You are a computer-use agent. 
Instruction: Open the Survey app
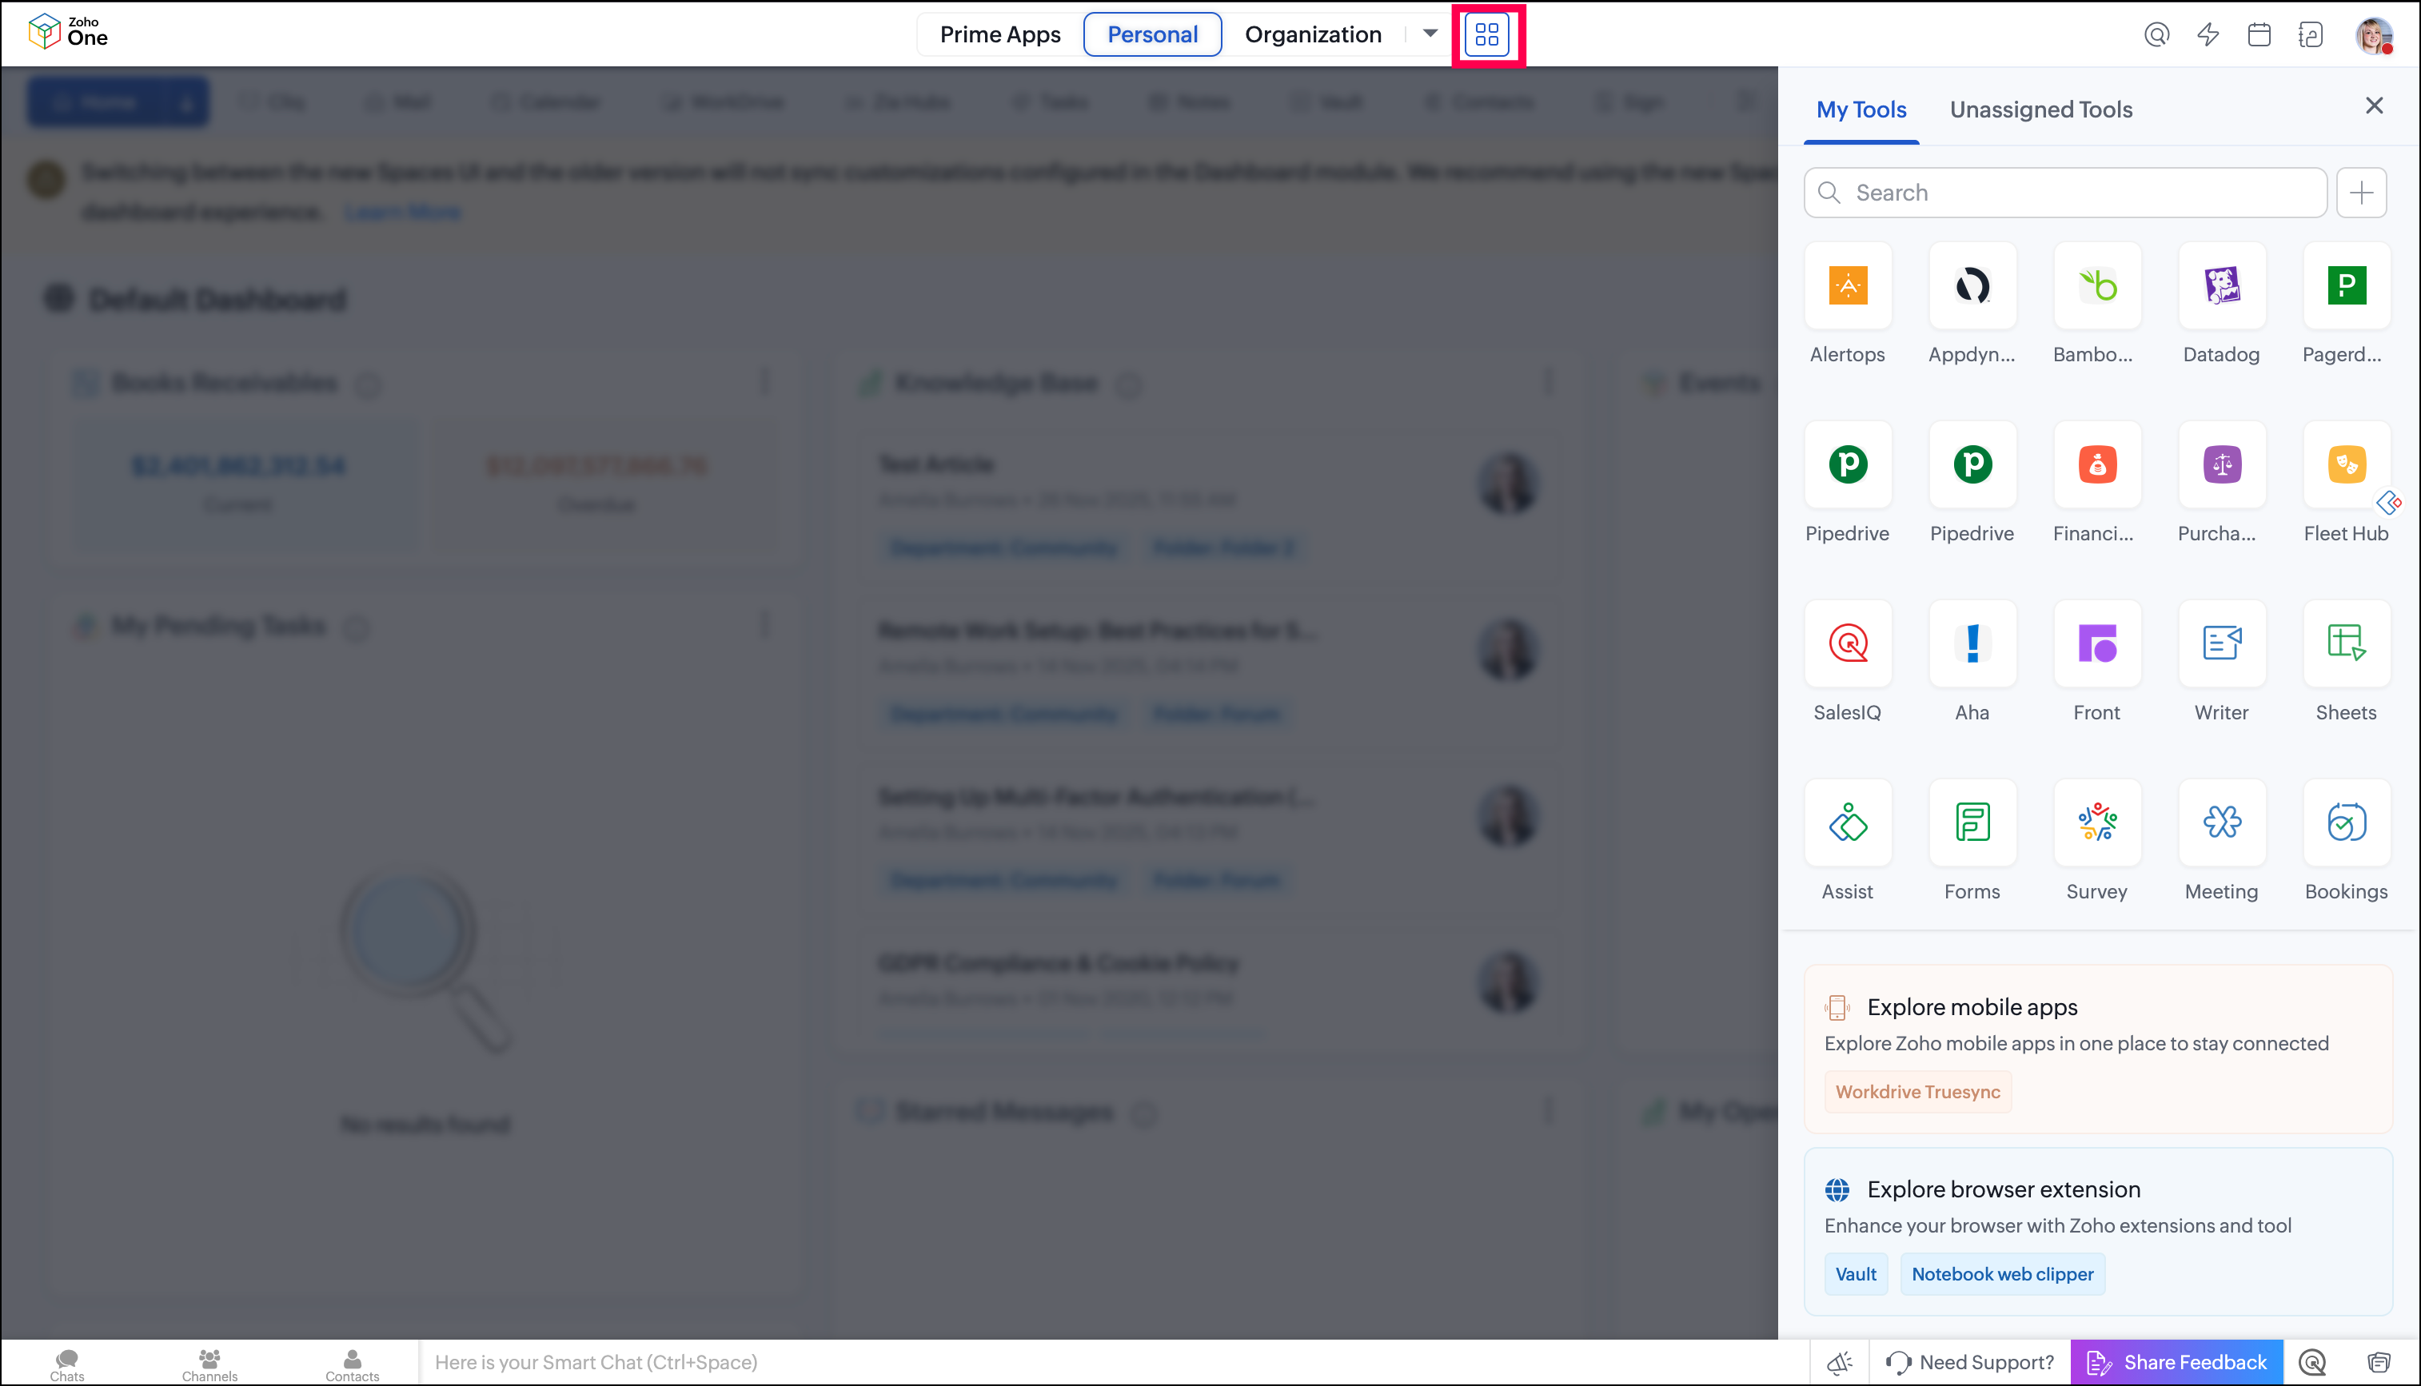pos(2096,822)
